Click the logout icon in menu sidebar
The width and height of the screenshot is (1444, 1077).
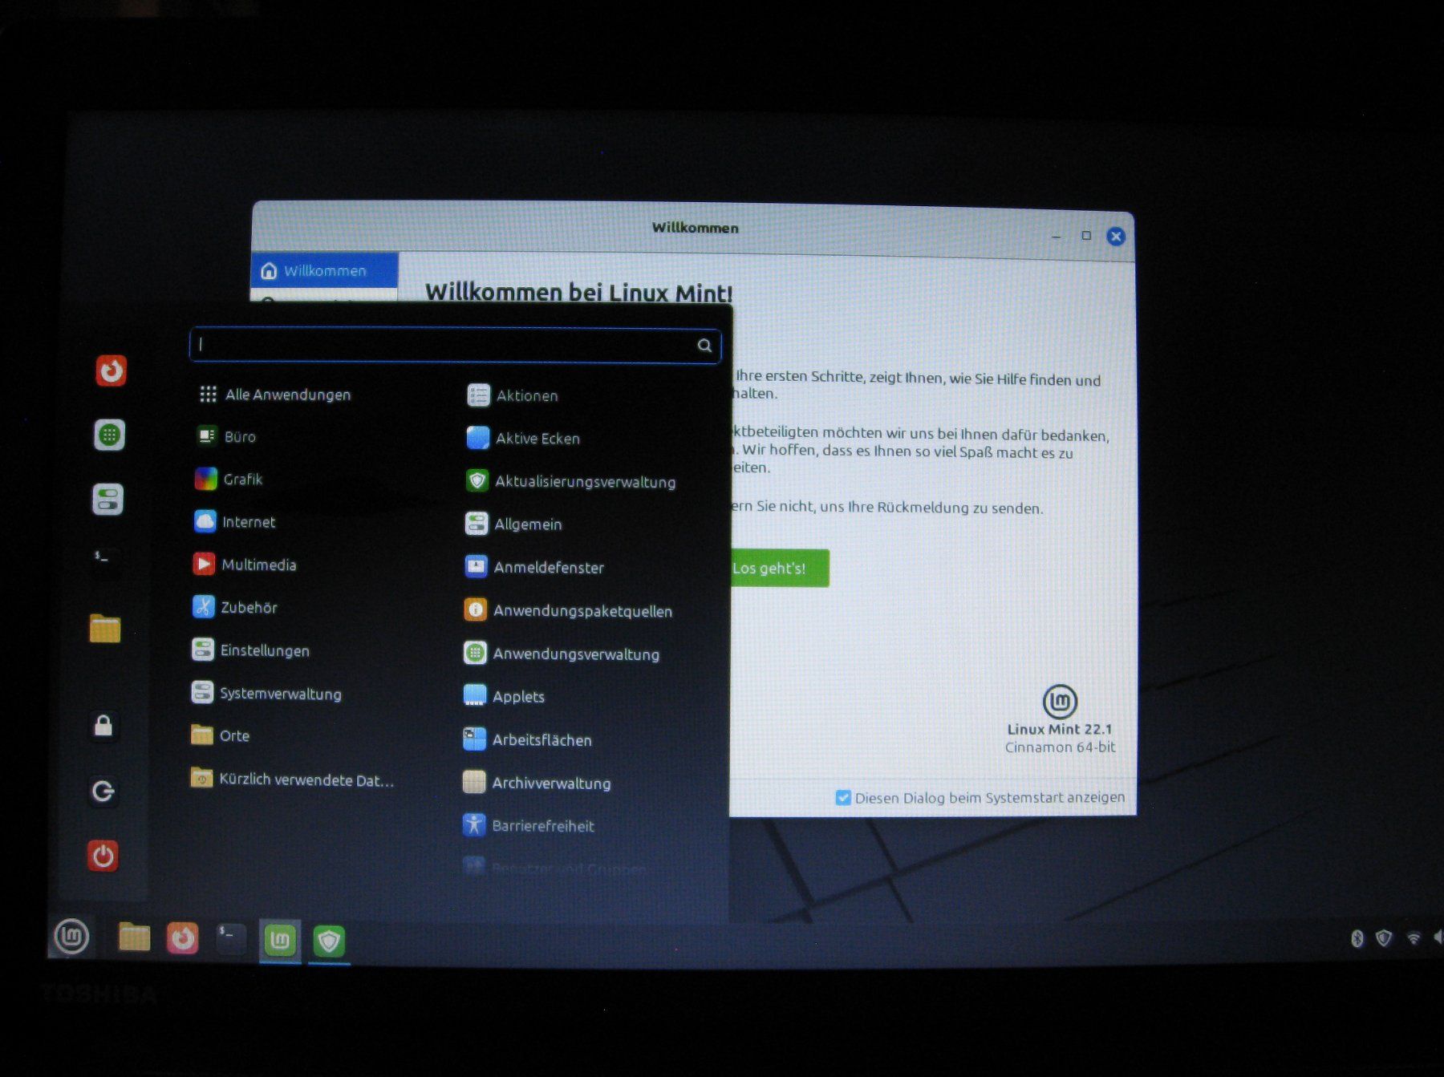pos(103,792)
